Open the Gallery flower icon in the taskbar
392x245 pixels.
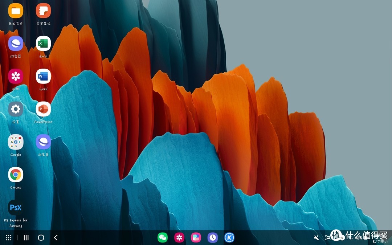pos(179,237)
